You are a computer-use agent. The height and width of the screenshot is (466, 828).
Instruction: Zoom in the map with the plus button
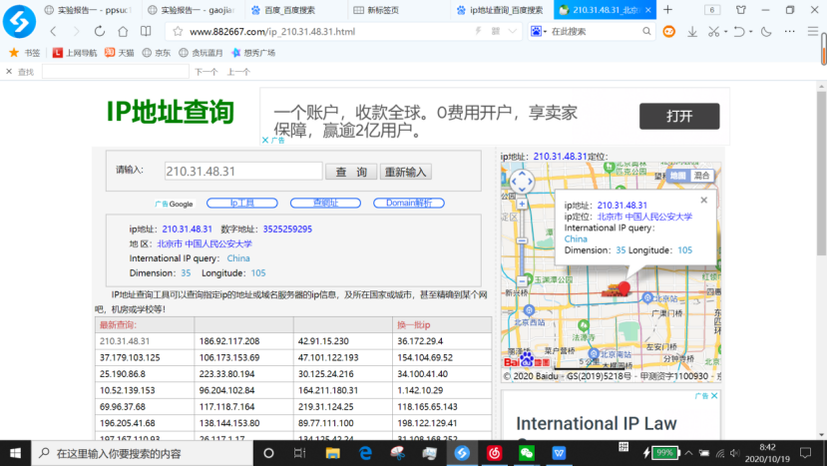coord(522,204)
